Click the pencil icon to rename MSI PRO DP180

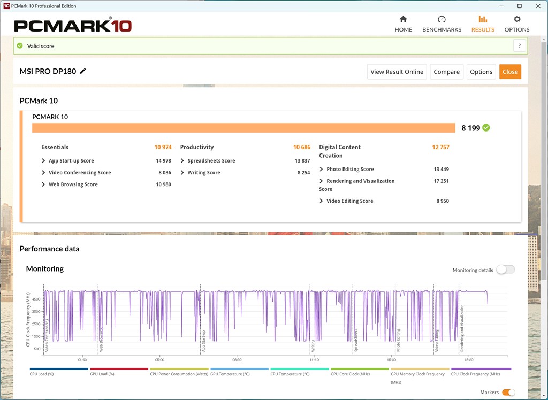pos(83,71)
